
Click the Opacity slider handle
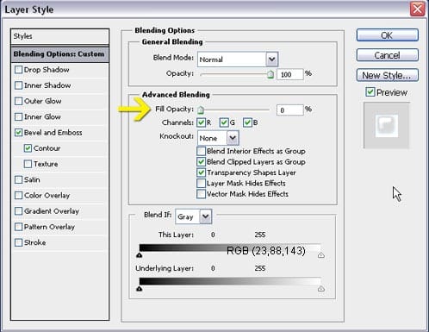tap(270, 75)
